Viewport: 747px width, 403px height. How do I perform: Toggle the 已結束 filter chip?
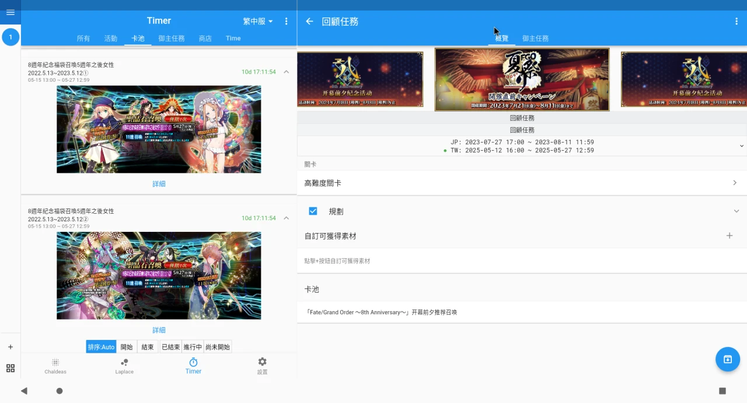[170, 347]
